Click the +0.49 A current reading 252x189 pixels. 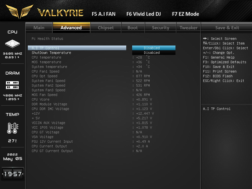point(143,141)
